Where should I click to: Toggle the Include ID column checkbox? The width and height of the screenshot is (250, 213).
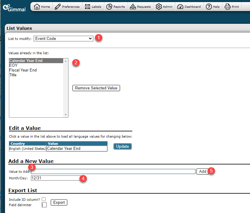coord(44,199)
